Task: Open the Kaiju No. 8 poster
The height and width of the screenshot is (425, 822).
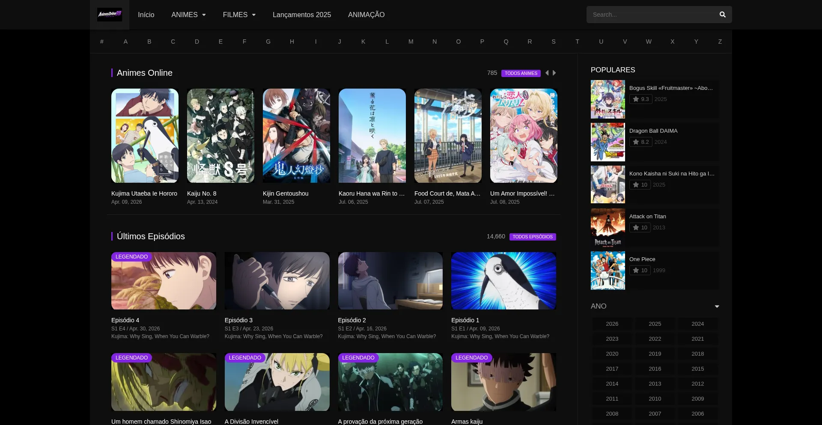Action: click(220, 136)
